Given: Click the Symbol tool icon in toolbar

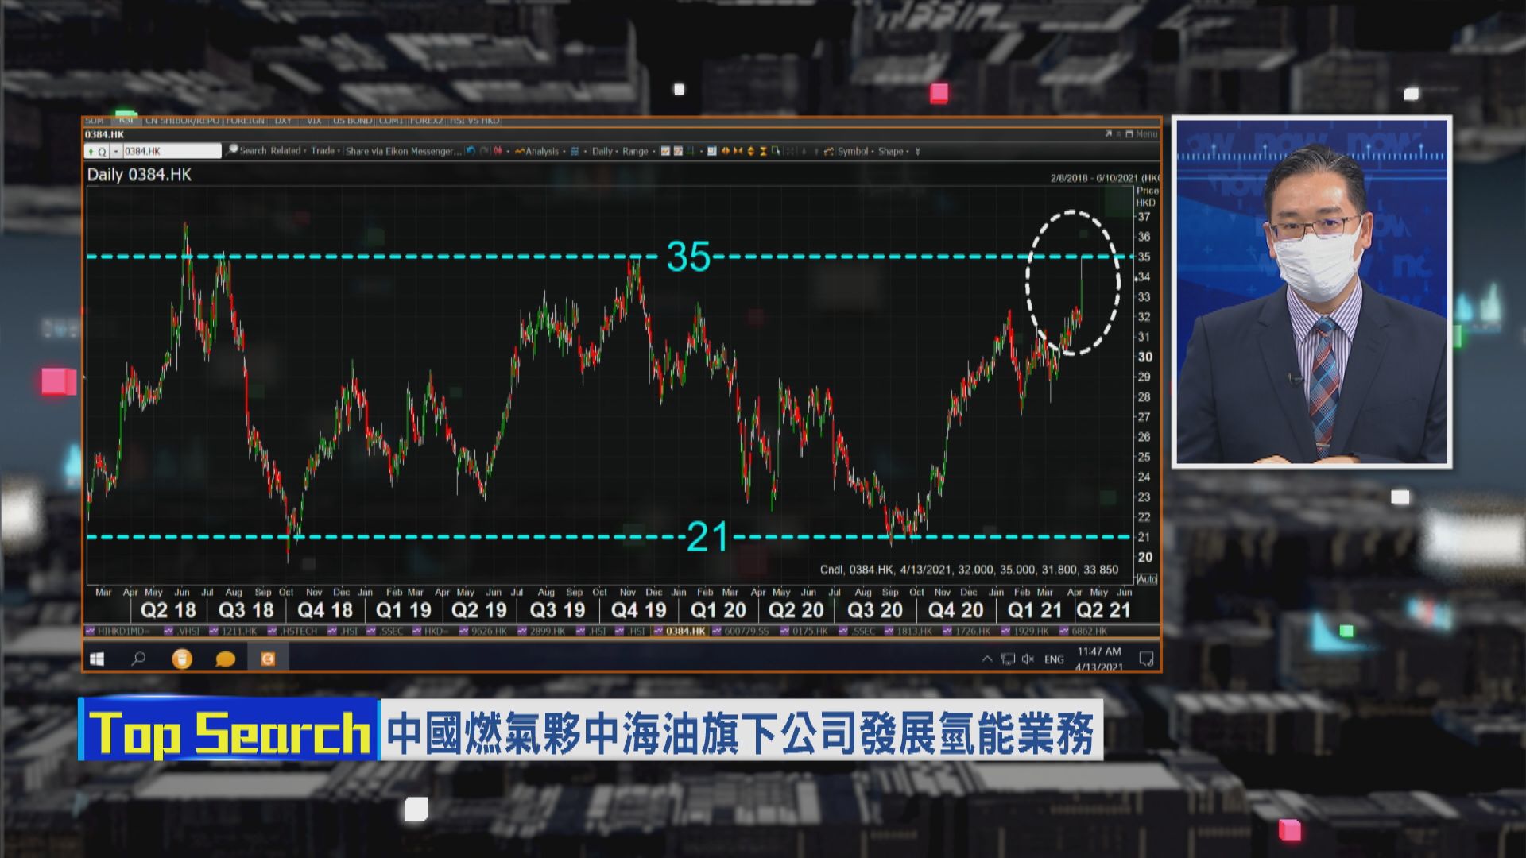Looking at the screenshot, I should coord(829,151).
